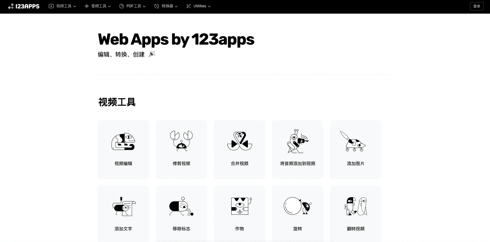Expand the chevron next to 音频工具
Screen dimensions: 490x242
[x=110, y=7]
